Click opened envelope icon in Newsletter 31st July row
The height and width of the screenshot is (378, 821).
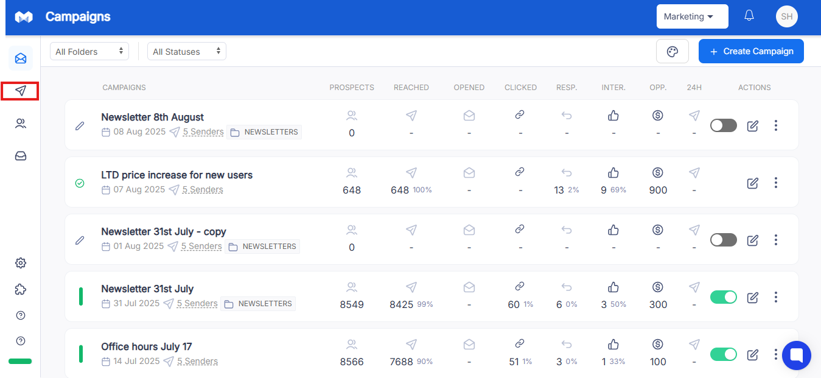coord(469,287)
